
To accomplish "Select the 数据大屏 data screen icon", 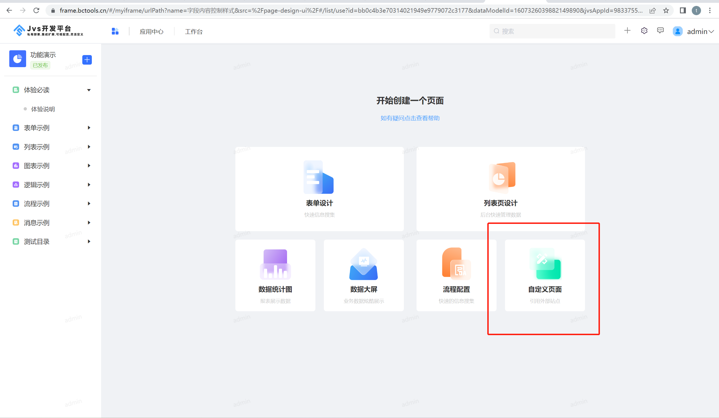I will click(x=363, y=264).
